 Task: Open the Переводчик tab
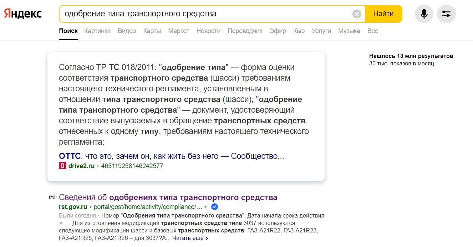(245, 31)
